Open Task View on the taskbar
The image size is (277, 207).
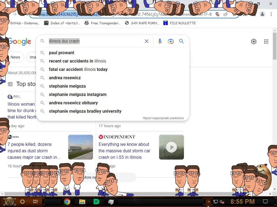coord(35,202)
